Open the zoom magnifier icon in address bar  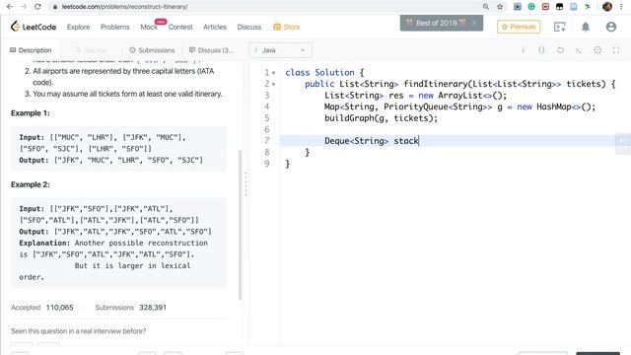[486, 7]
